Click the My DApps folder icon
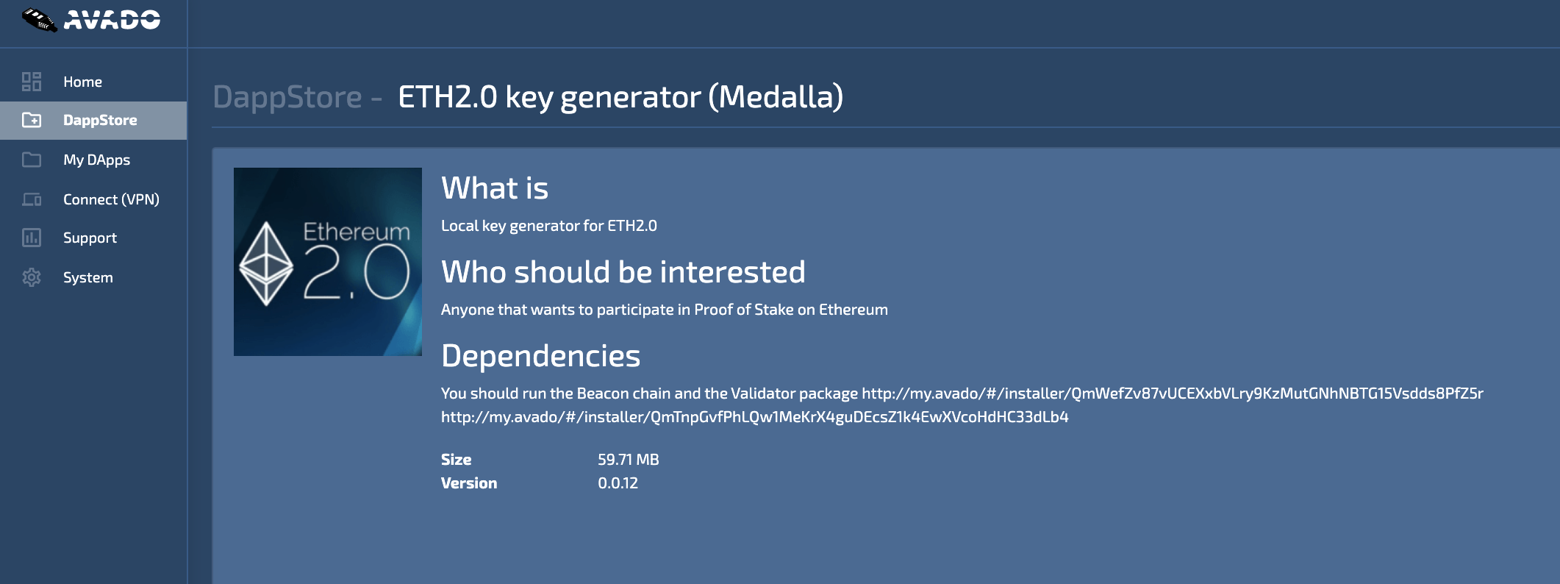Viewport: 1560px width, 584px height. coord(32,160)
